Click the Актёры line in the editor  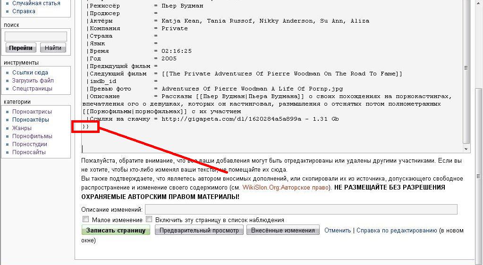coord(228,21)
